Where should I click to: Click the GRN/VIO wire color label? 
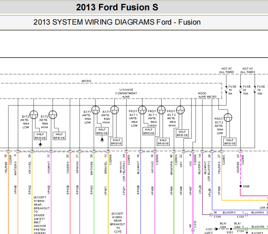pos(77,168)
